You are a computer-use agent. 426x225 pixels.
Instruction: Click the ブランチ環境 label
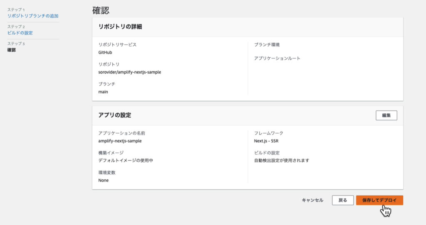coord(267,44)
